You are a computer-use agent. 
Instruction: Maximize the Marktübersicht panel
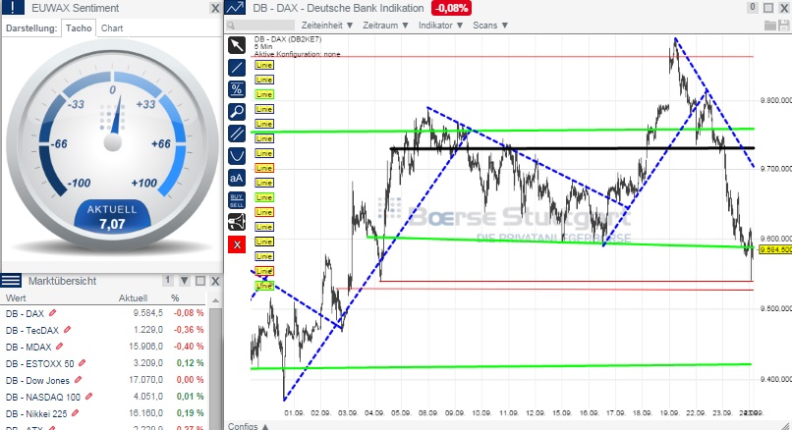200,281
